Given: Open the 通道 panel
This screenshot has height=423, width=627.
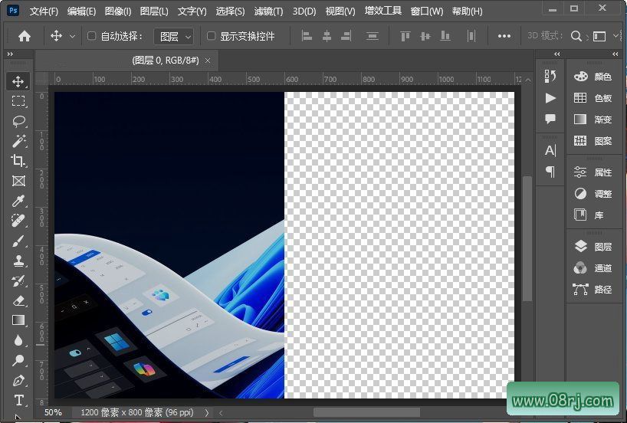Looking at the screenshot, I should [593, 268].
